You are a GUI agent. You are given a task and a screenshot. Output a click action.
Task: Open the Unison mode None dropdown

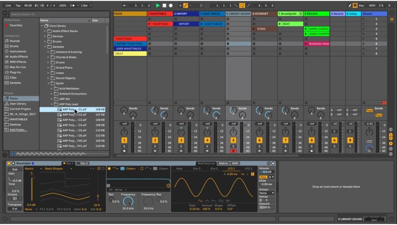[x=267, y=193]
